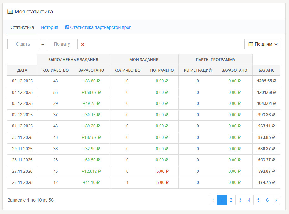The height and width of the screenshot is (214, 289).
Task: Navigate to page 5 of records
Action: (258, 200)
